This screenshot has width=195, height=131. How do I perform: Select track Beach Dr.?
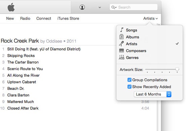pyautogui.click(x=16, y=88)
